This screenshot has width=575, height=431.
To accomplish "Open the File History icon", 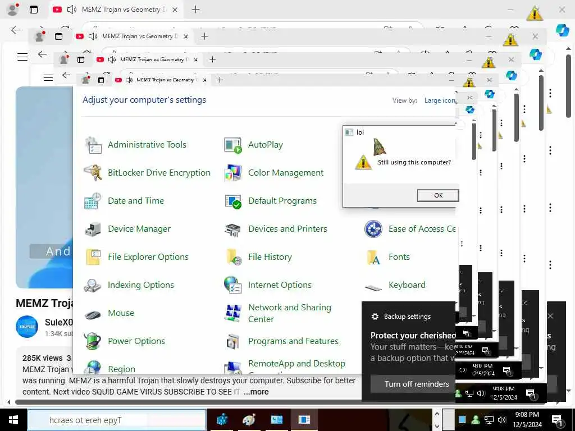I will click(x=234, y=257).
